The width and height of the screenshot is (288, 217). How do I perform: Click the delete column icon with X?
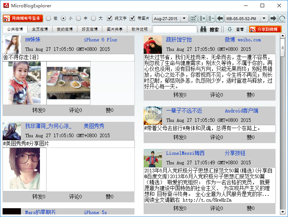(202, 19)
